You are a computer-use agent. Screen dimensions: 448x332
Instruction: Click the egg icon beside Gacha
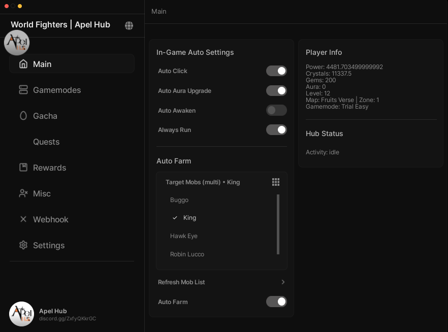(x=23, y=116)
